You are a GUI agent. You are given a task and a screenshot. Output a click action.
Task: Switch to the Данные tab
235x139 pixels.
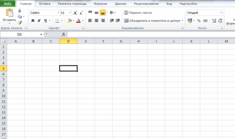(x=121, y=4)
